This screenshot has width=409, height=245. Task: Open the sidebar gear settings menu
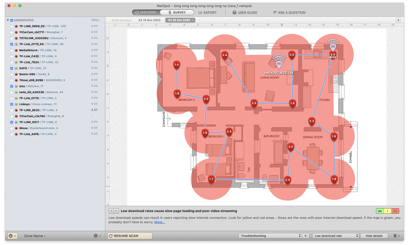click(x=97, y=236)
